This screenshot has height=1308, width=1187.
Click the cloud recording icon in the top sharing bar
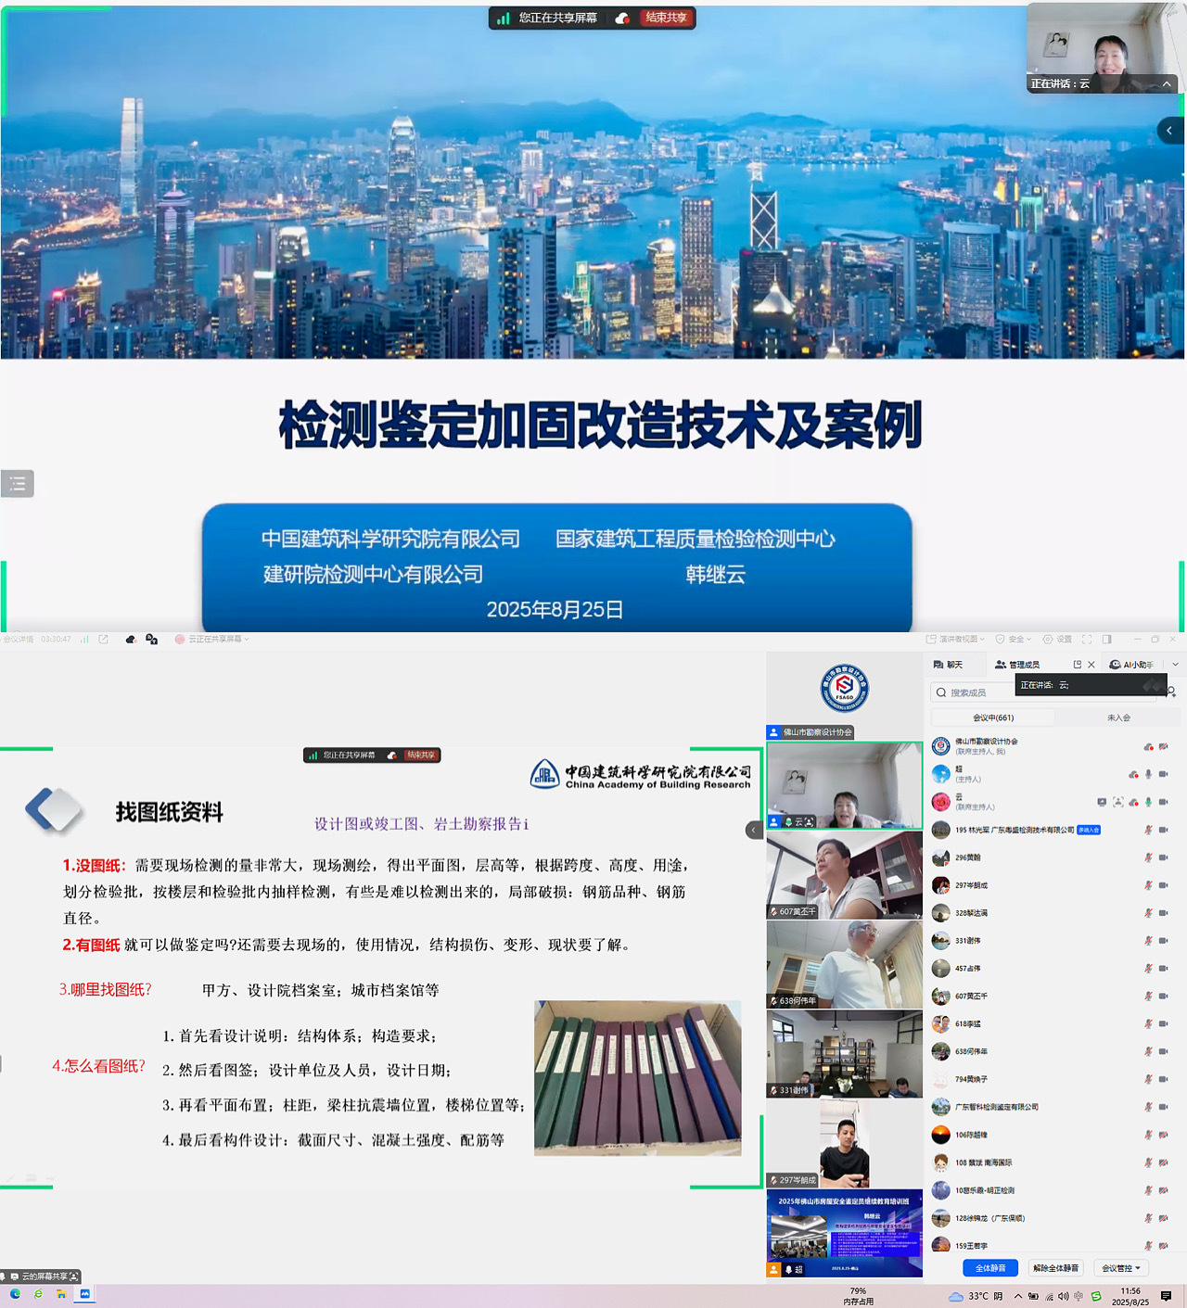tap(622, 18)
